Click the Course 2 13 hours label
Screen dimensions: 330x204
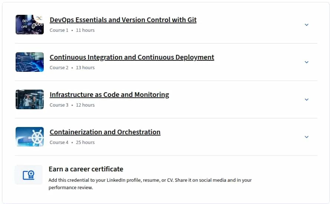tap(72, 68)
